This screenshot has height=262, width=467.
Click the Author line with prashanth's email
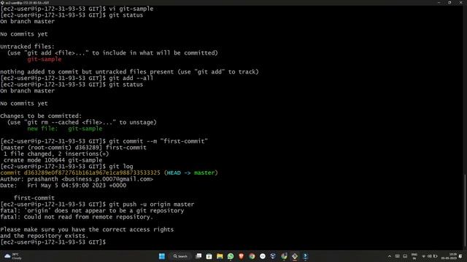point(77,179)
